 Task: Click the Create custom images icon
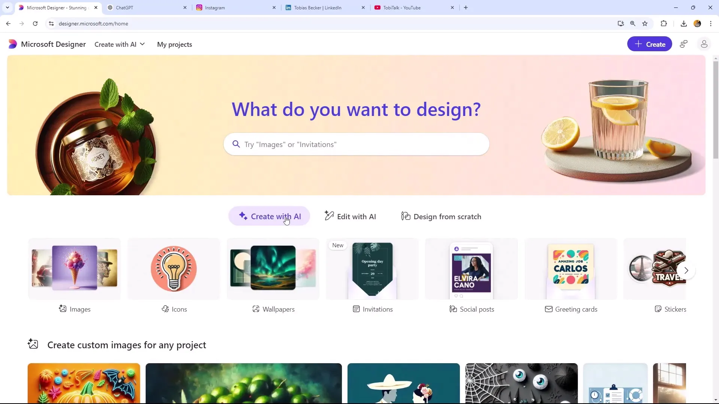coord(33,344)
